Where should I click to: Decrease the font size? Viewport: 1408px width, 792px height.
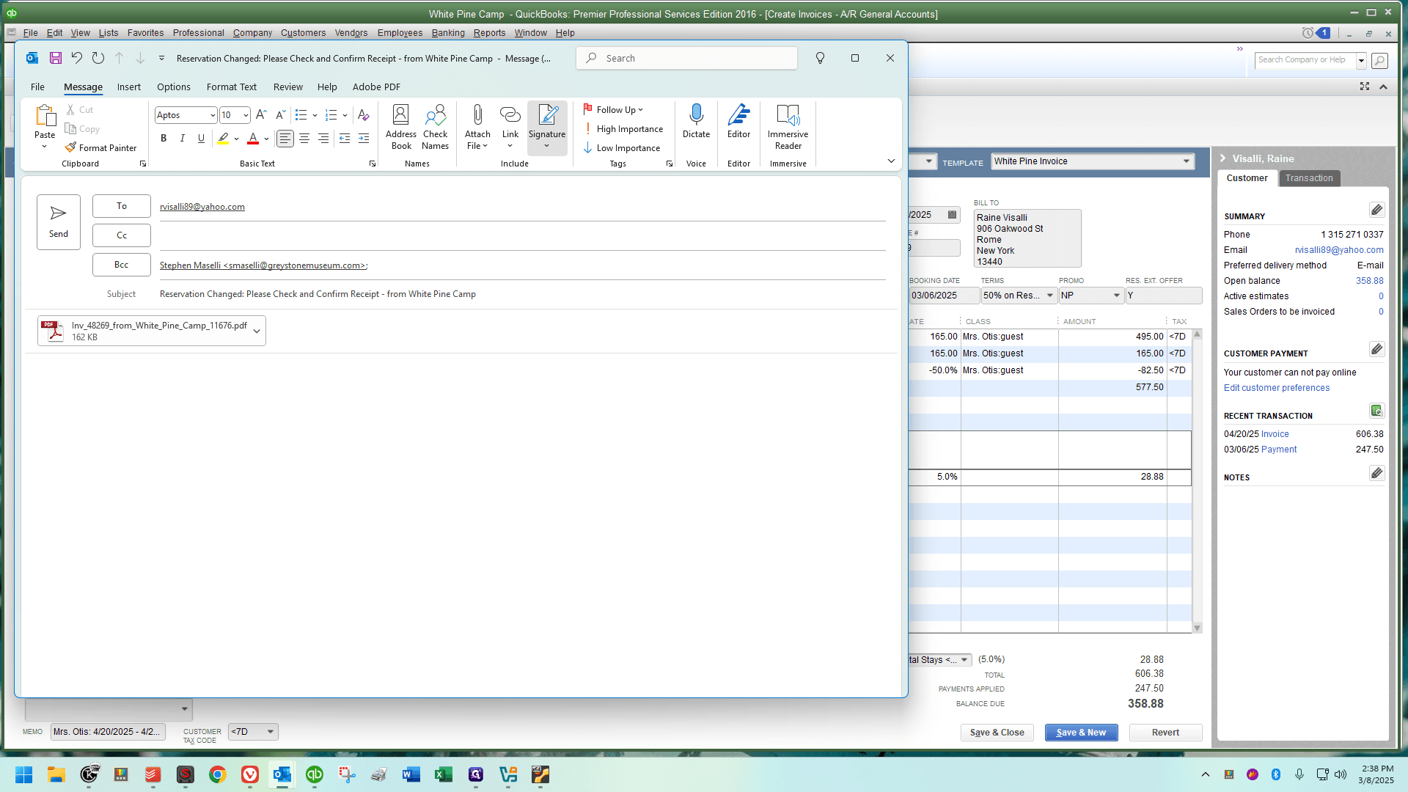coord(281,115)
